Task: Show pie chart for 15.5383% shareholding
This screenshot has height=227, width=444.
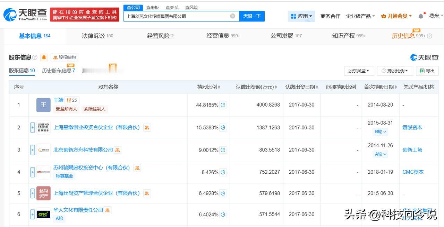Action: (x=223, y=127)
